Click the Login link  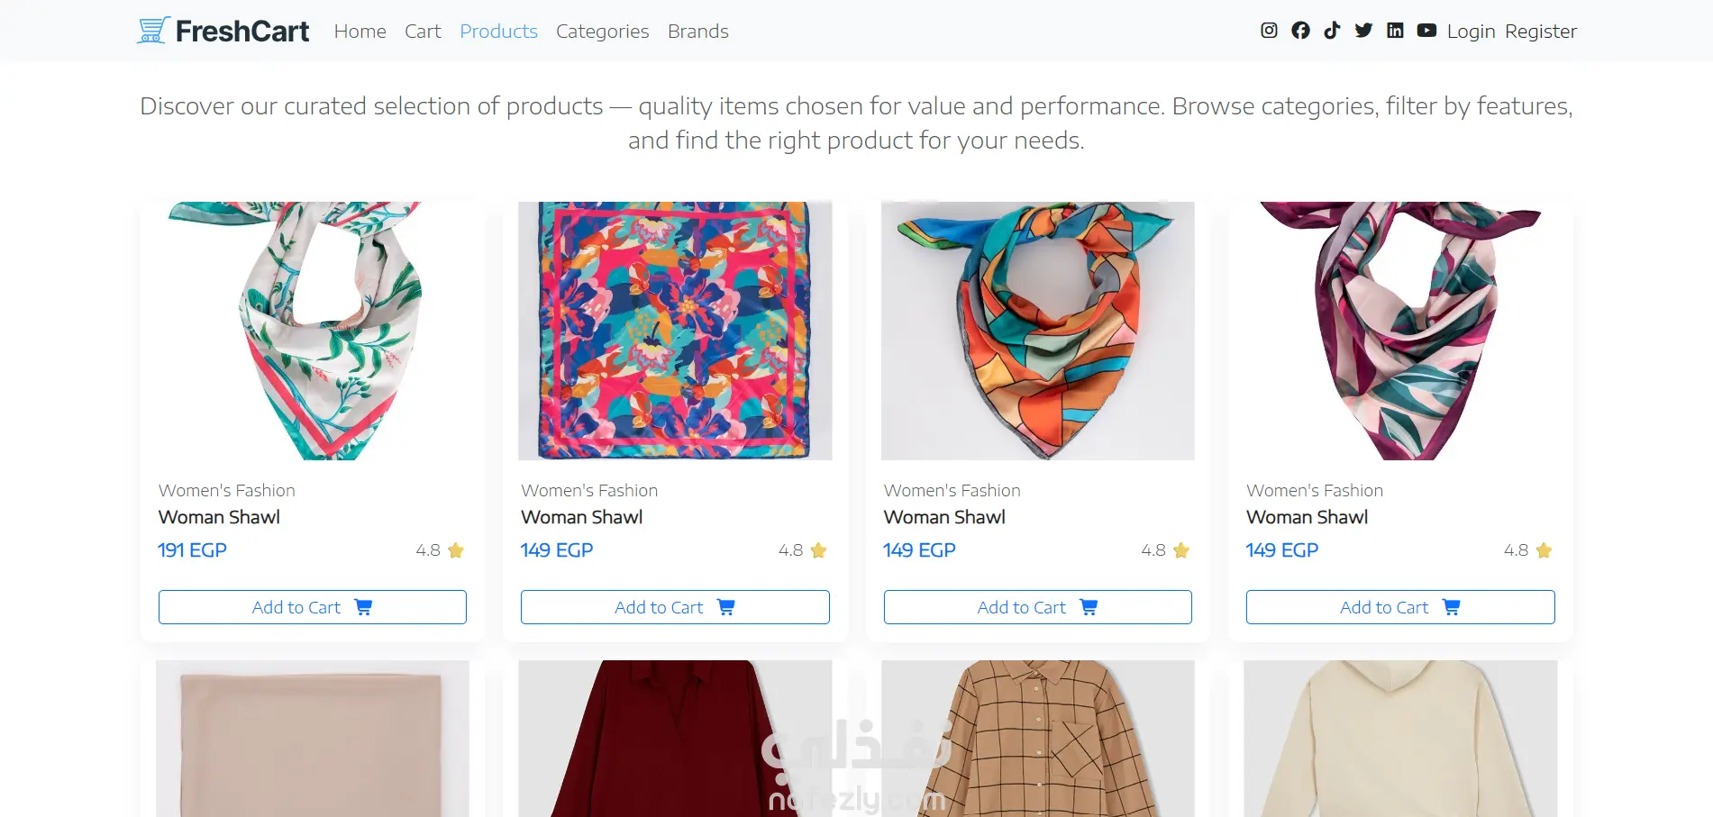tap(1471, 32)
